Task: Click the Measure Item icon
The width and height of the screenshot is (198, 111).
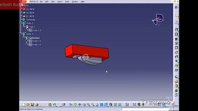Action: click(139, 105)
